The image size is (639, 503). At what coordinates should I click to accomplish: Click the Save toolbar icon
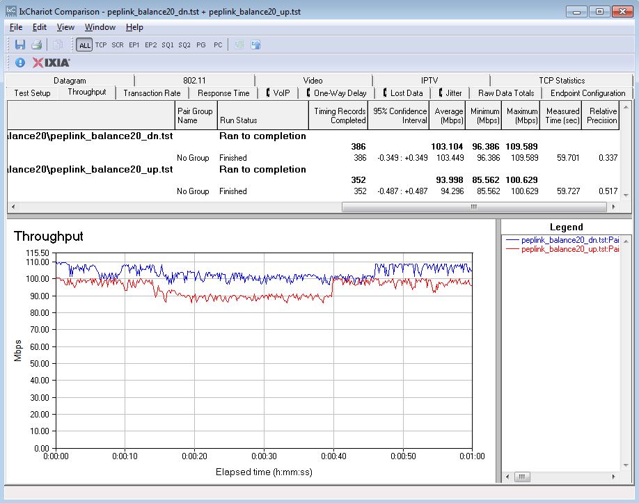pyautogui.click(x=20, y=45)
